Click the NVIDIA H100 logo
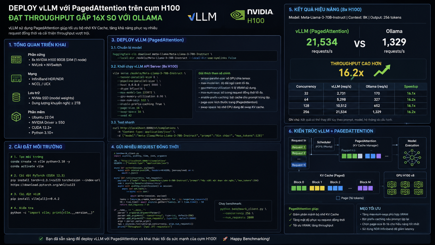The width and height of the screenshot is (435, 245). (252, 16)
